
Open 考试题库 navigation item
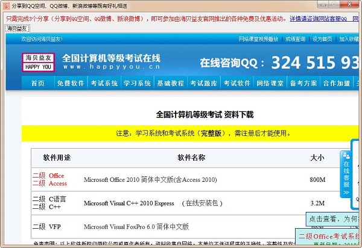click(204, 83)
